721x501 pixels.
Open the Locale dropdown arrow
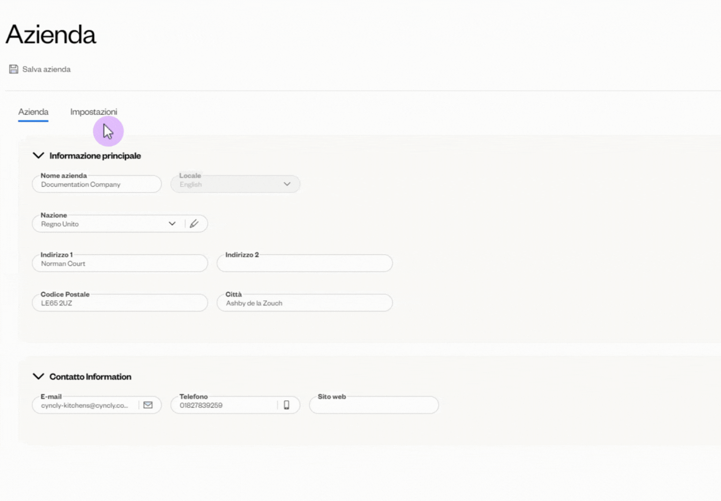click(287, 184)
